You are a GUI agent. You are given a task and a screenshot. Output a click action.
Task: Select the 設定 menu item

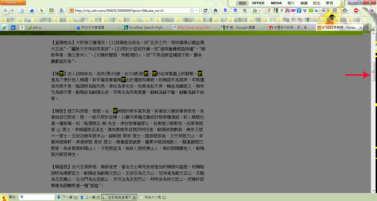point(317,3)
